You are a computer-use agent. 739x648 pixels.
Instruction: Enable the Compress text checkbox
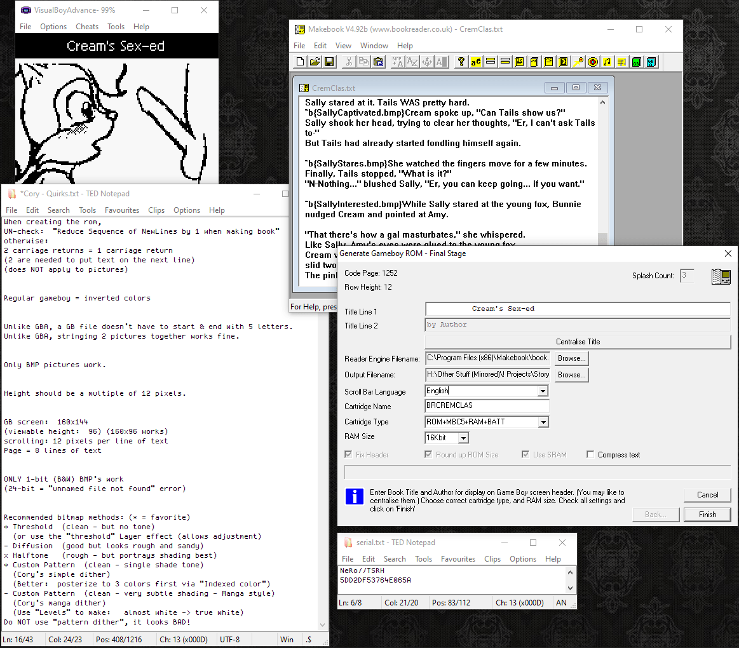(x=591, y=455)
